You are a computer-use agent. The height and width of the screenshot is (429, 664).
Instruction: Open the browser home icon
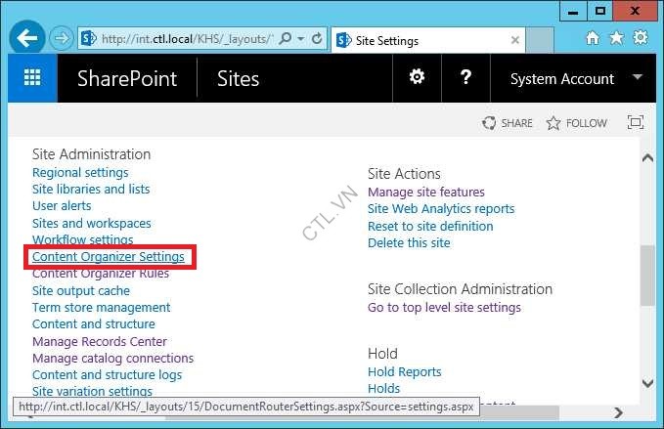[x=592, y=38]
